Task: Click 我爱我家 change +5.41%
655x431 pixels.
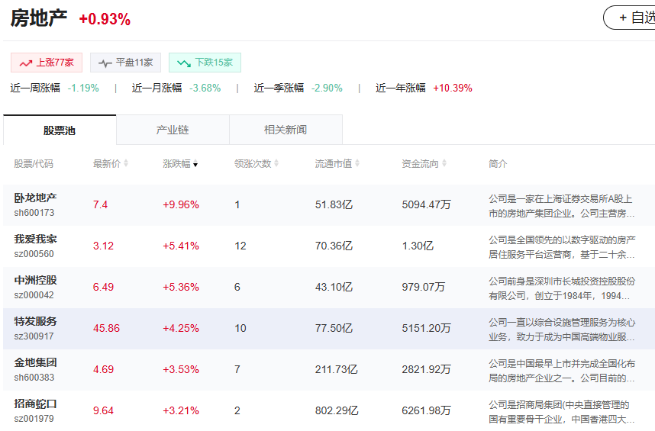Action: tap(181, 246)
